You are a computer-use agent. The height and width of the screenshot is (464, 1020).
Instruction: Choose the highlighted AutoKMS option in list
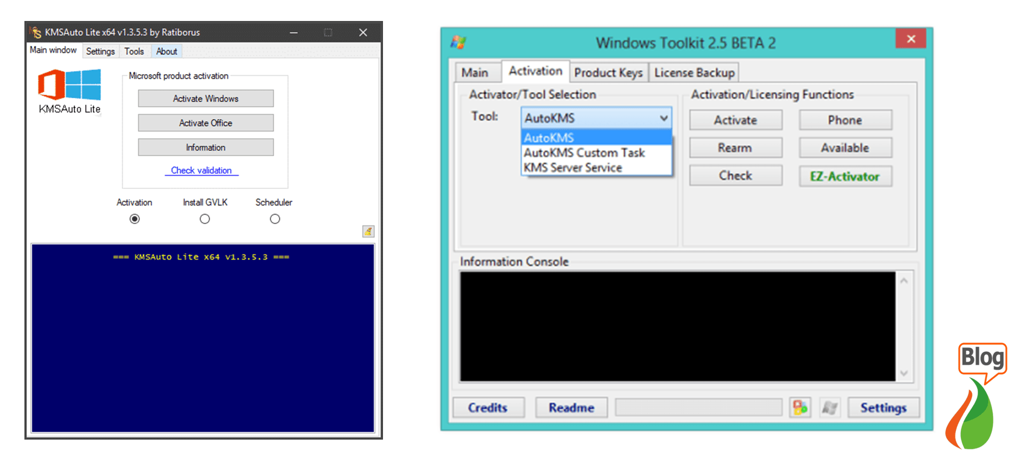pos(596,138)
